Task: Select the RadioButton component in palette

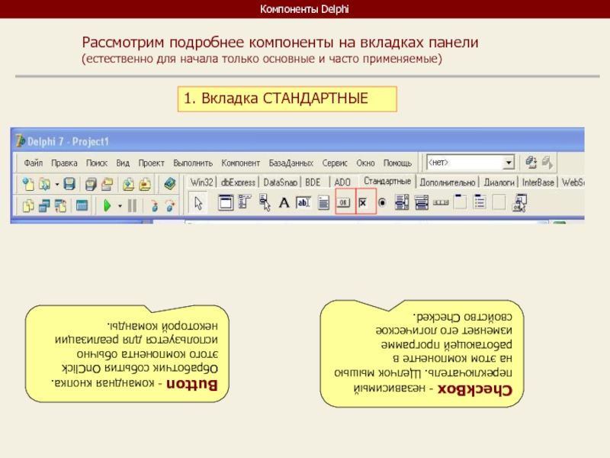Action: (382, 203)
